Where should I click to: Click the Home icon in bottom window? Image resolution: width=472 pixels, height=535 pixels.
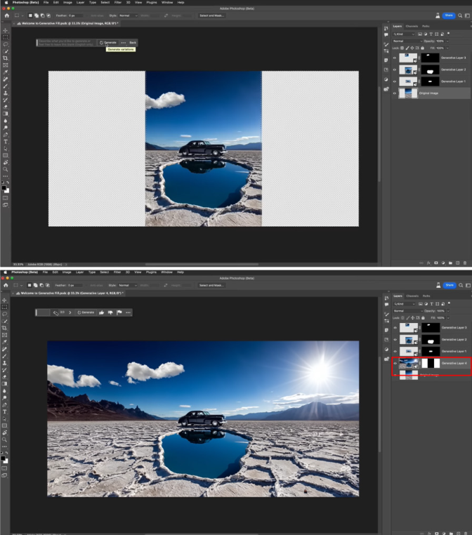[x=6, y=285]
